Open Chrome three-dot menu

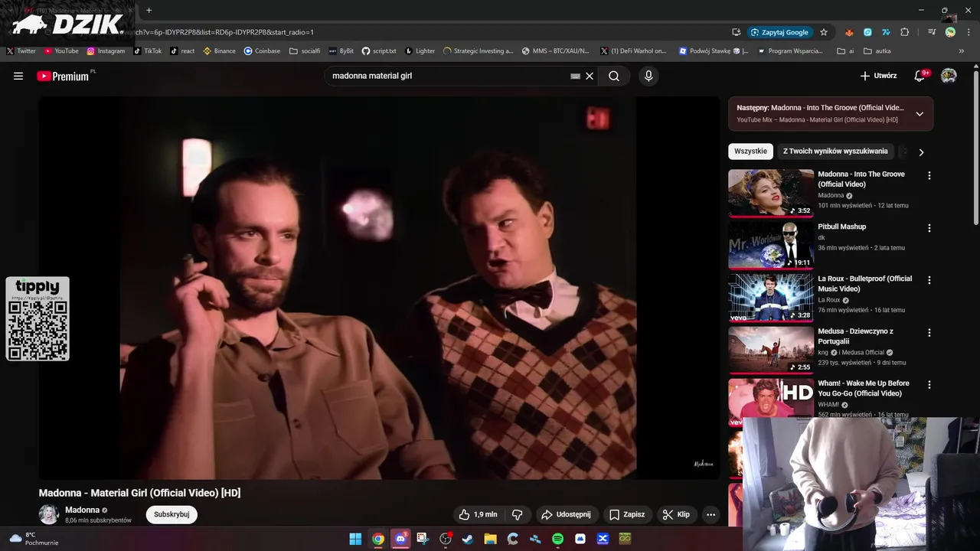pyautogui.click(x=967, y=32)
